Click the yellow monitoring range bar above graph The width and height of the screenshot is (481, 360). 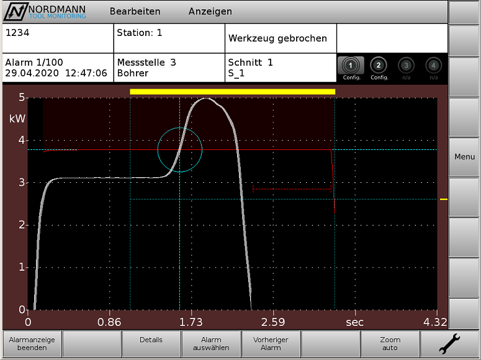coord(232,92)
